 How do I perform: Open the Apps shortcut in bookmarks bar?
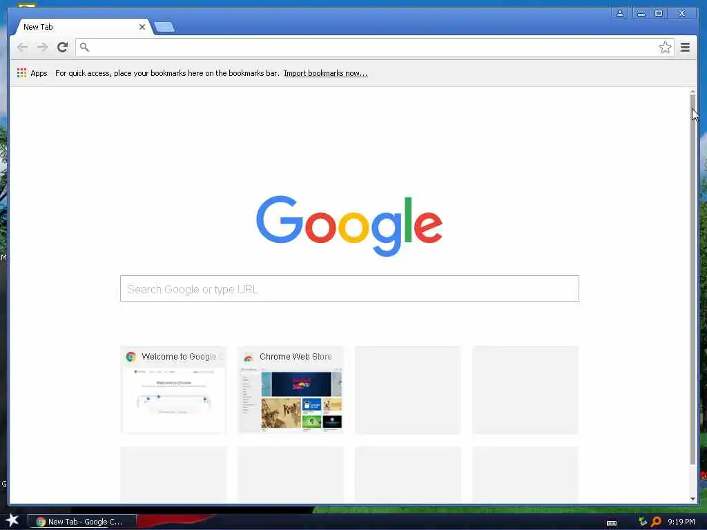(x=32, y=73)
